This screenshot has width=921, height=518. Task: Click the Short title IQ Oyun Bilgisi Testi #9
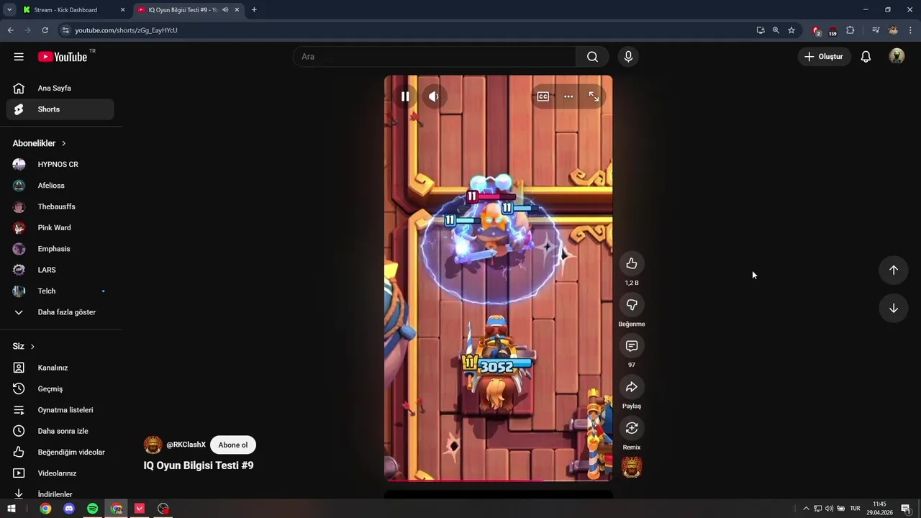click(199, 465)
